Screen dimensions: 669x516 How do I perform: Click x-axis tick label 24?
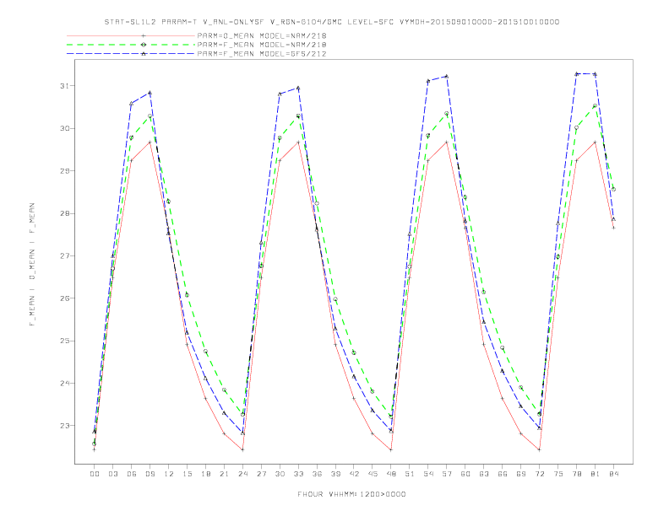tap(242, 474)
